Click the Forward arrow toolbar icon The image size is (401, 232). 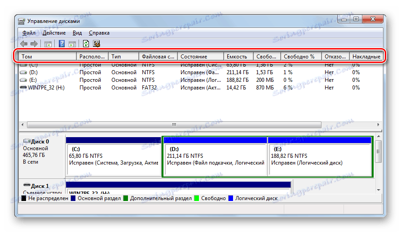(34, 44)
